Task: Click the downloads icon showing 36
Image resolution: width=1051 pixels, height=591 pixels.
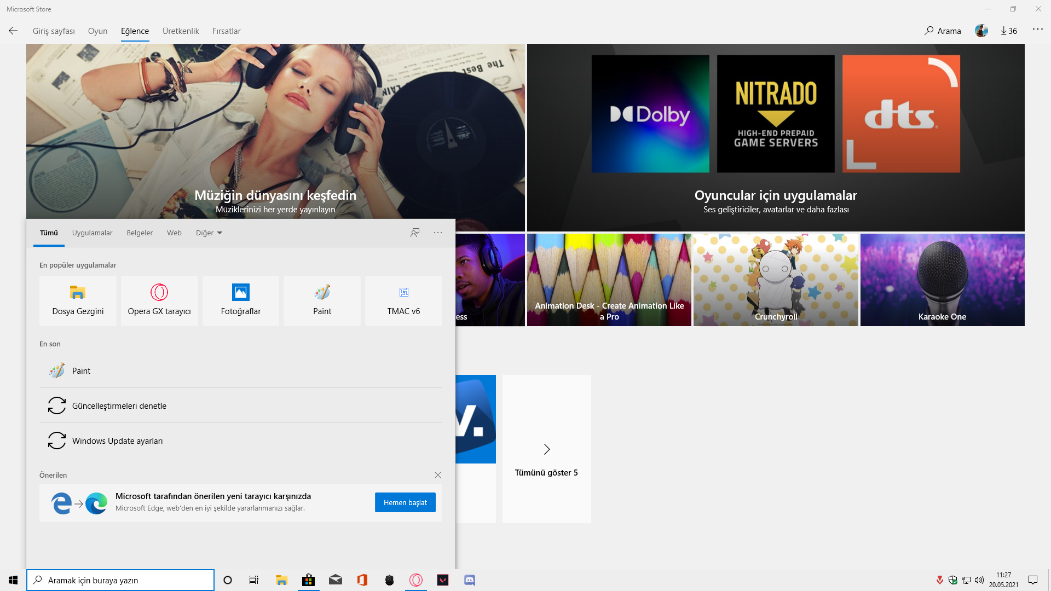Action: (1009, 31)
